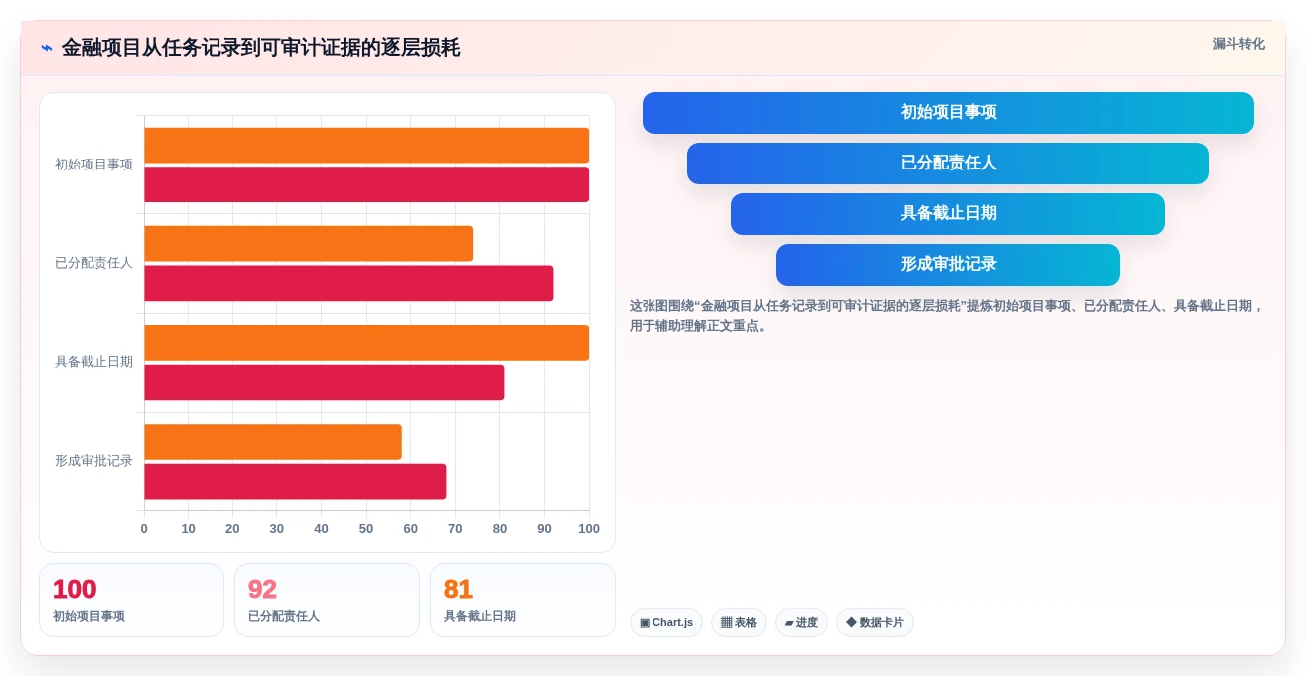Click the title 金融项目从任务记录到可审计证据的逐层损耗
This screenshot has width=1306, height=676.
pos(260,48)
